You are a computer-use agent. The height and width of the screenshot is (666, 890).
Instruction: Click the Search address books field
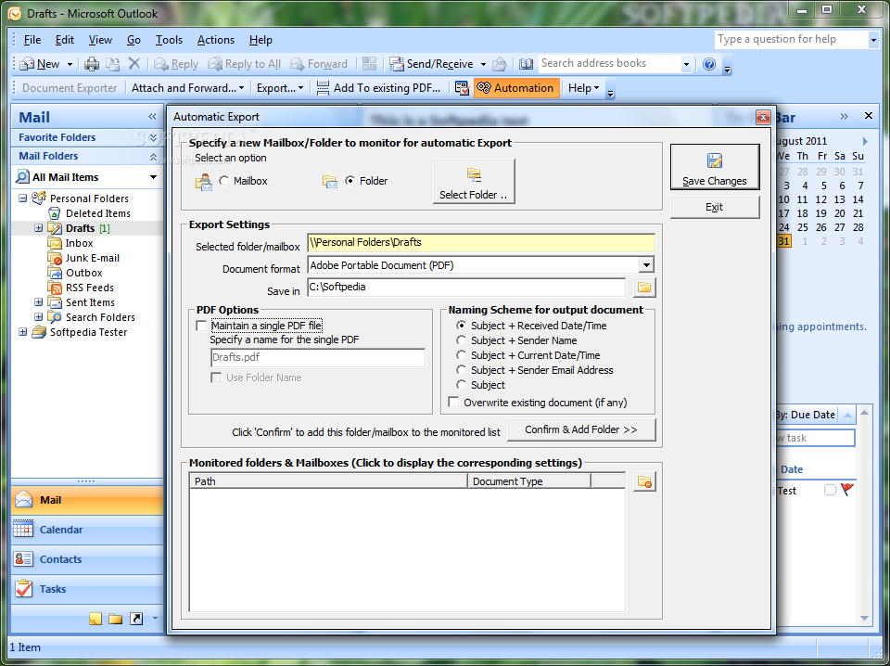tap(609, 64)
